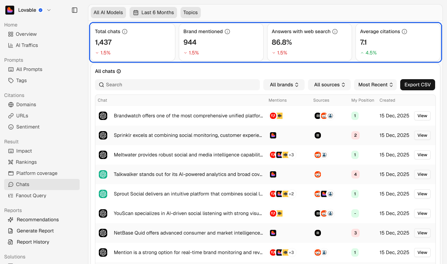Click position badge 4 on Talkwalker row
Viewport: 447px width, 264px height.
click(355, 174)
